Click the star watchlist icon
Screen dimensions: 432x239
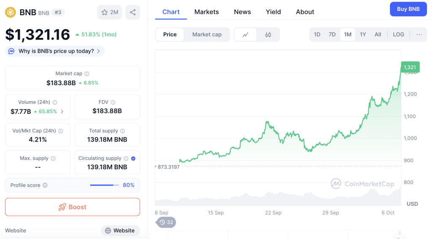105,12
